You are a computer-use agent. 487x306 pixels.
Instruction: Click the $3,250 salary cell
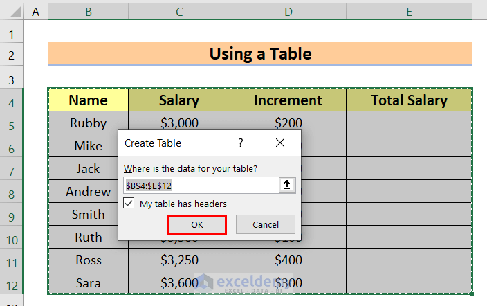179,260
